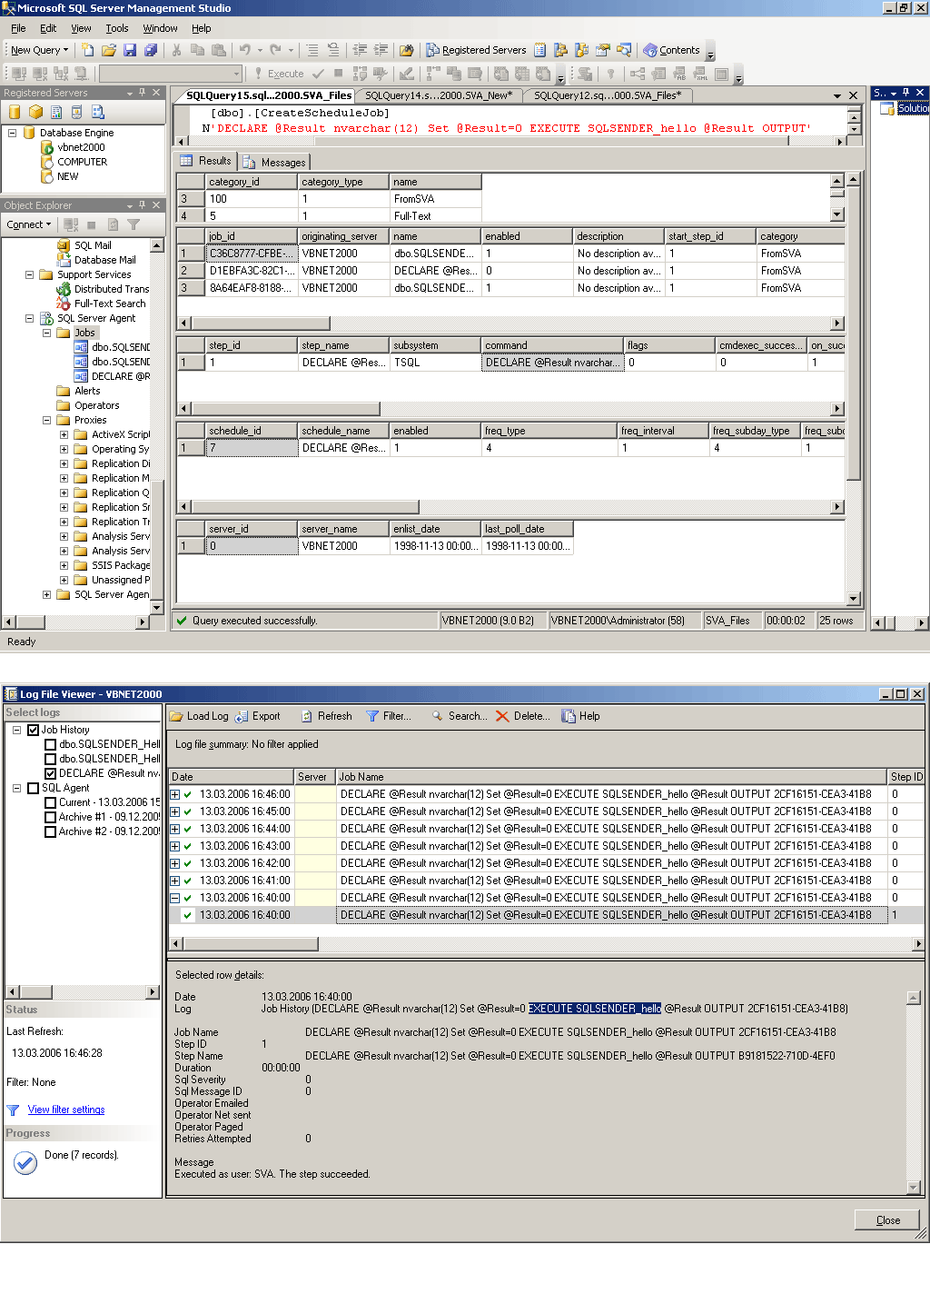Select the COMPUTER registered server
The height and width of the screenshot is (1304, 930).
point(82,162)
